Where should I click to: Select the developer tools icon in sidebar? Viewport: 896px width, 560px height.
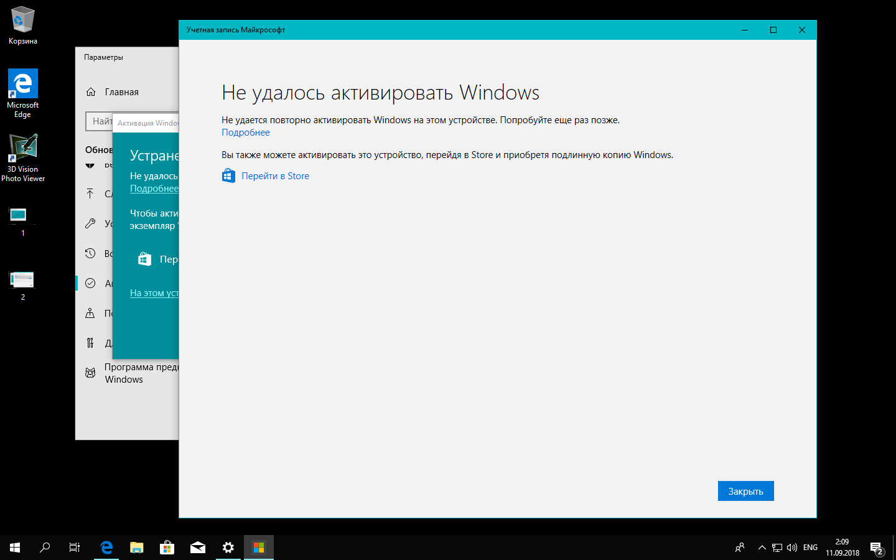pyautogui.click(x=90, y=343)
